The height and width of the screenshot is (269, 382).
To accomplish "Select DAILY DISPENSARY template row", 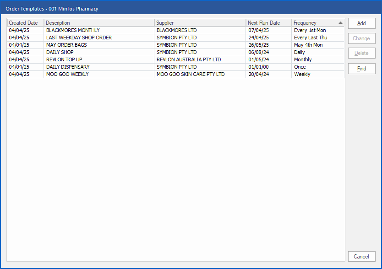I will coord(175,67).
